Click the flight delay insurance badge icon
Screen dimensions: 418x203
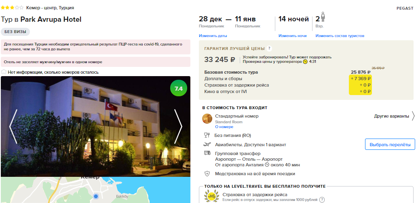pyautogui.click(x=211, y=197)
